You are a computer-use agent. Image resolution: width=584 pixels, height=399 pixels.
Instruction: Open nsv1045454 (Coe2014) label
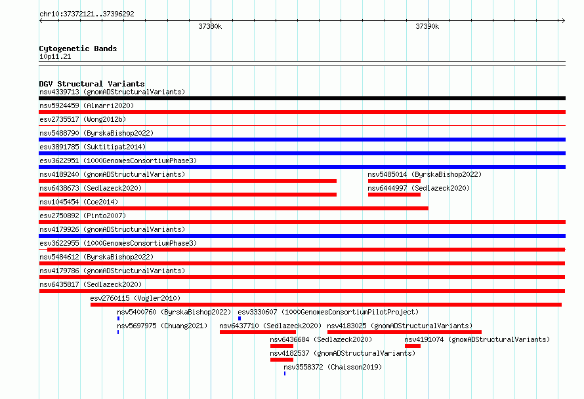[x=79, y=202]
